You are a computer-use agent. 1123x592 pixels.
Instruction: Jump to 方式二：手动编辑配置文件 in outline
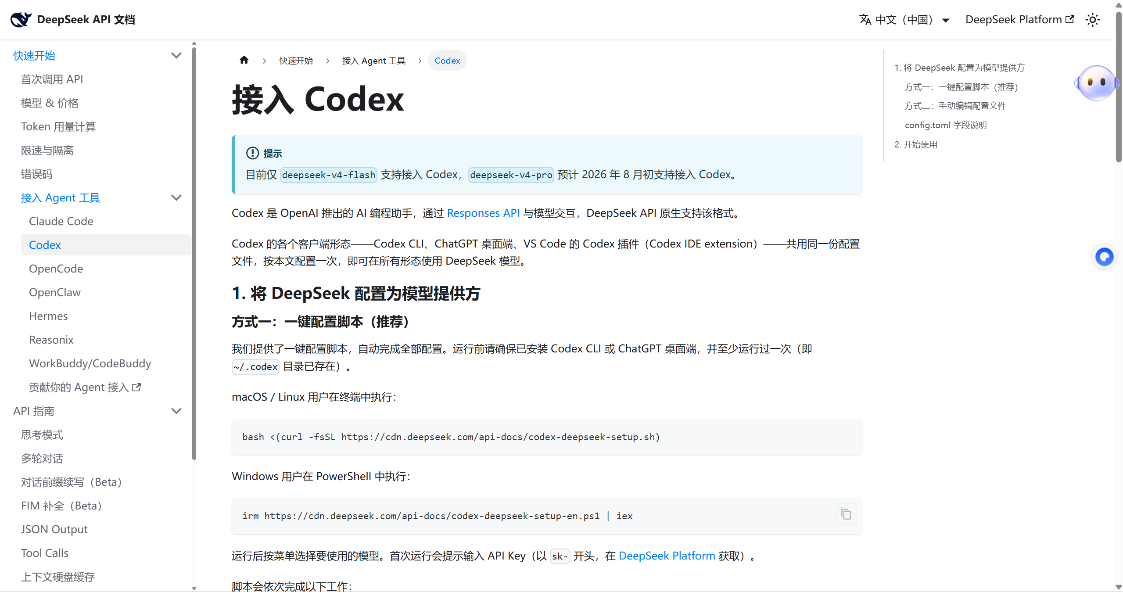955,106
